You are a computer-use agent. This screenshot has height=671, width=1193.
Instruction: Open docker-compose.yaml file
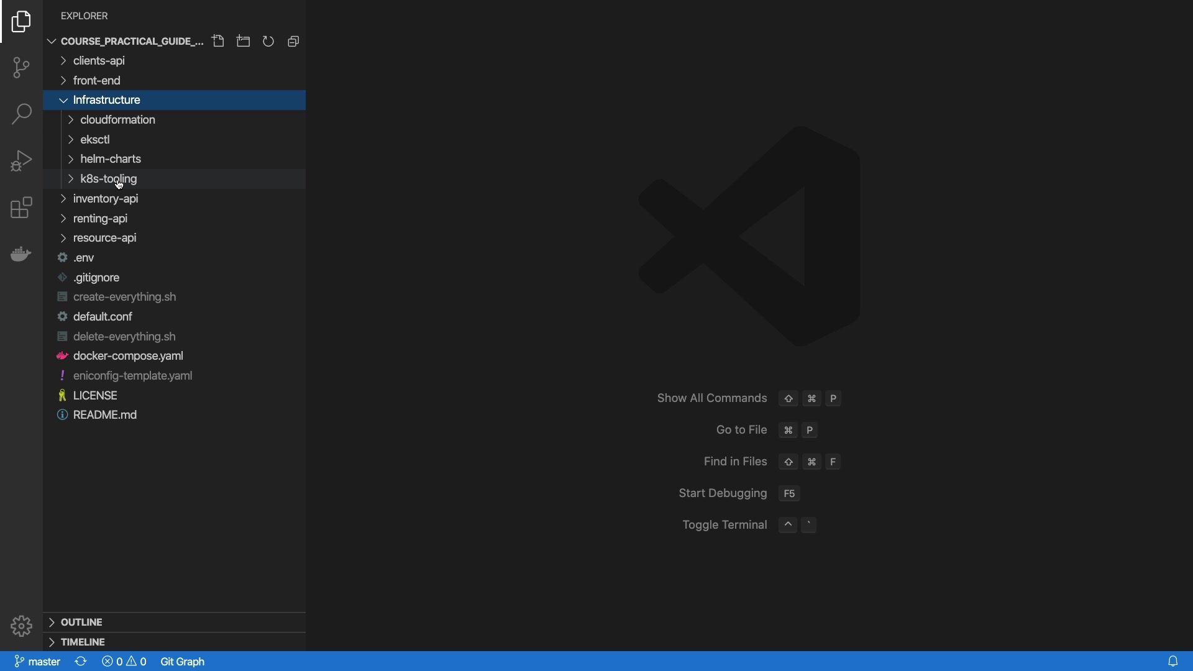click(x=128, y=356)
